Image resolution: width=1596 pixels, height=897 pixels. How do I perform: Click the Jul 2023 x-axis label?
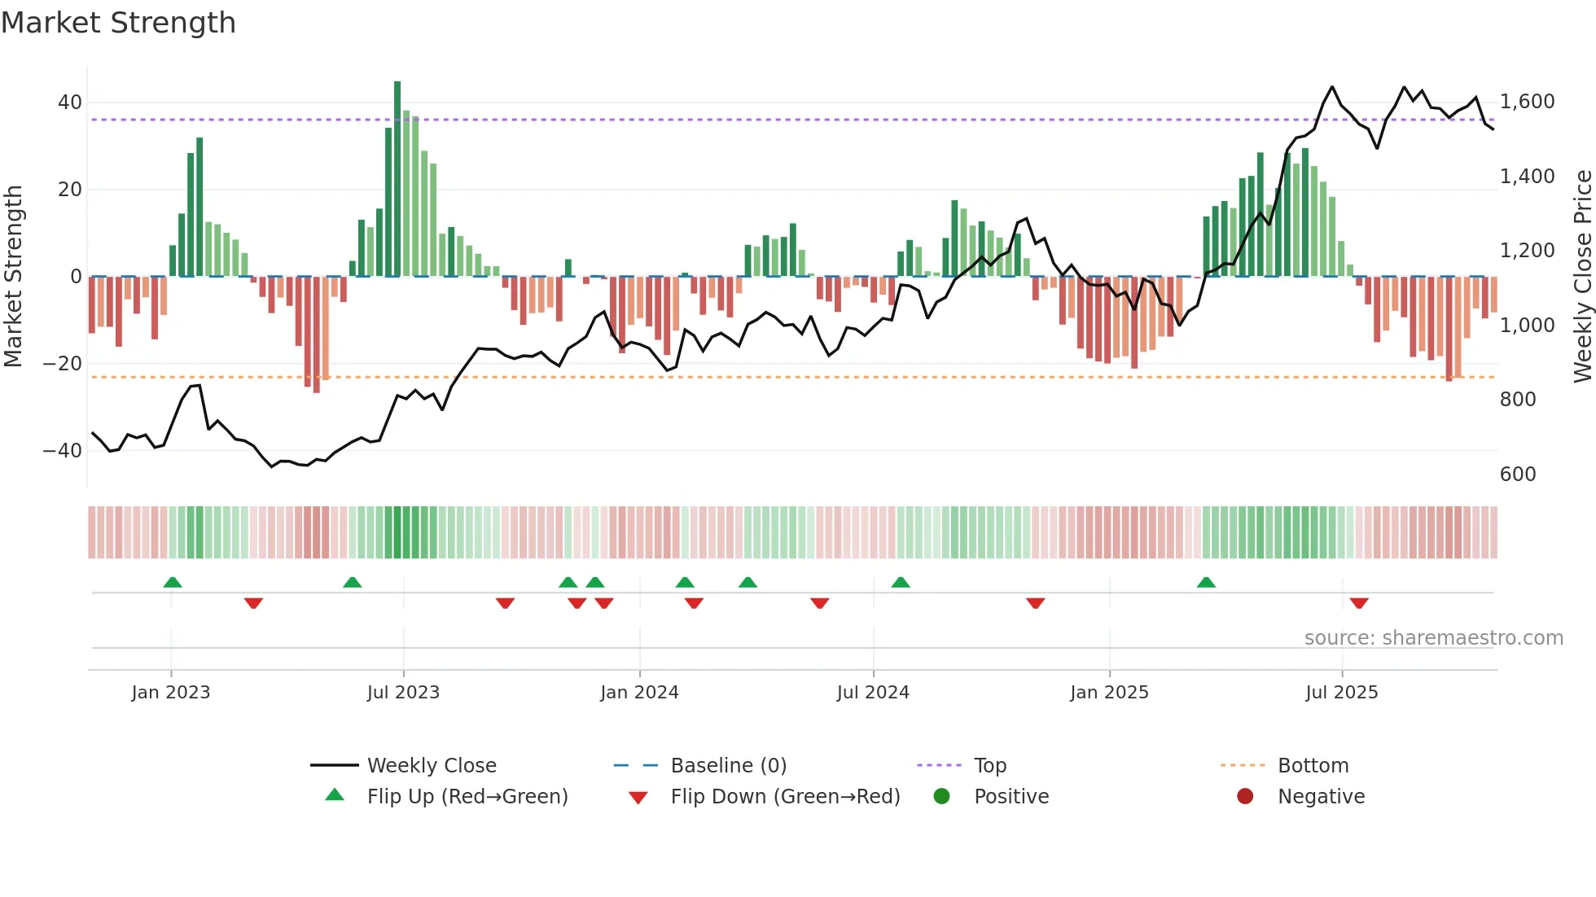403,693
